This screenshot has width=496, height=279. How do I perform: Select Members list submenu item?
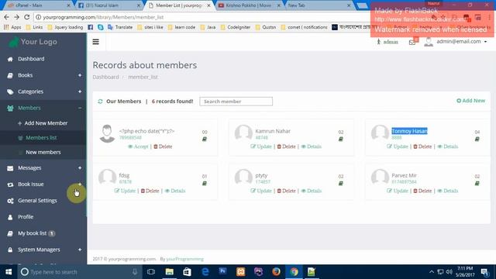coord(41,138)
